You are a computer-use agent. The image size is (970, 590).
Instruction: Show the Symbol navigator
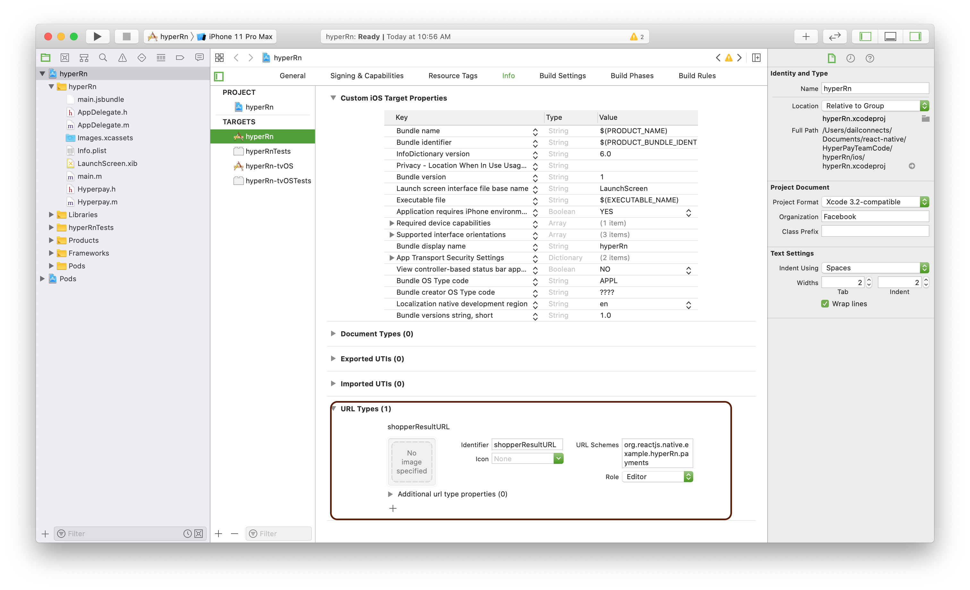click(84, 58)
